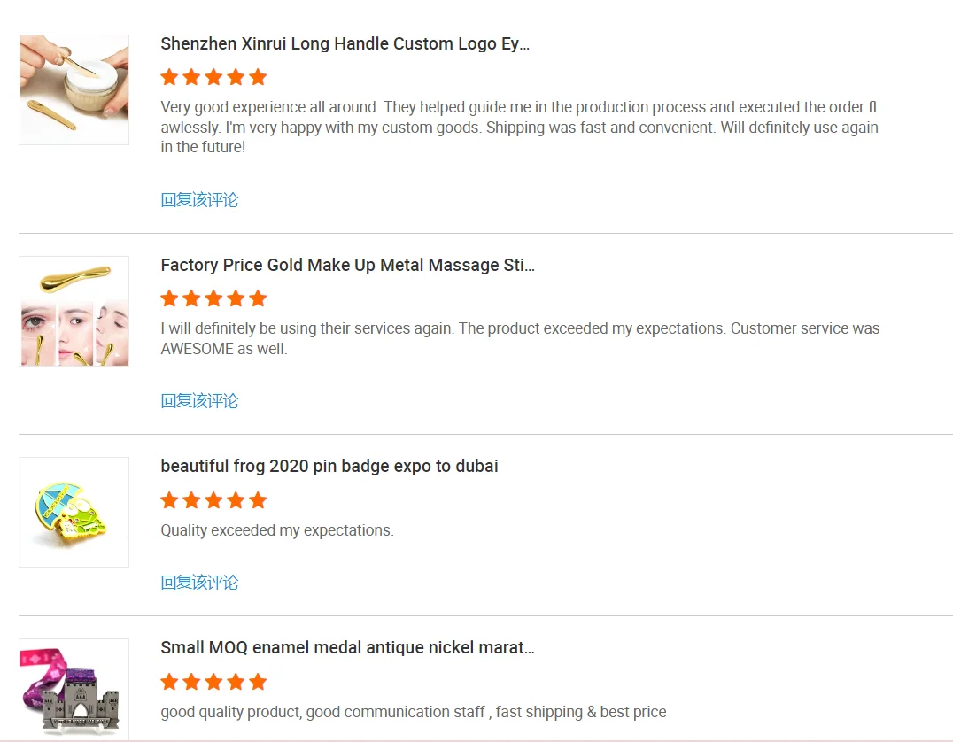Open the Small MOQ enamel medal title
Image resolution: width=953 pixels, height=742 pixels.
[x=347, y=647]
